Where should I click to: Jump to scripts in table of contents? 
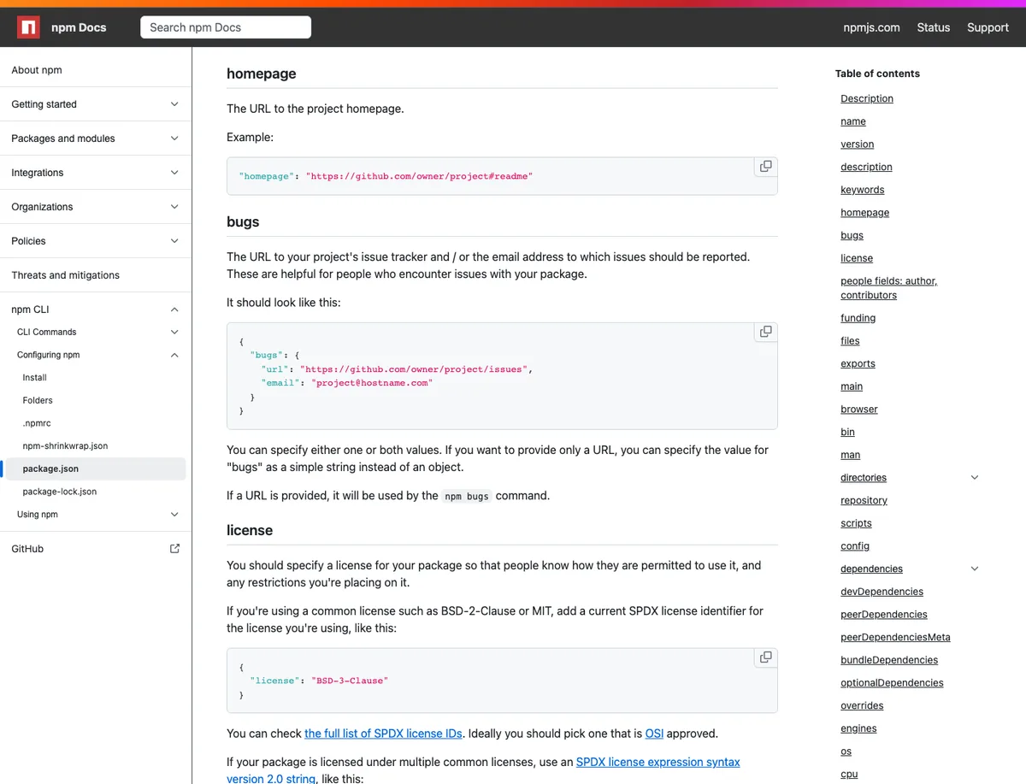(x=856, y=523)
